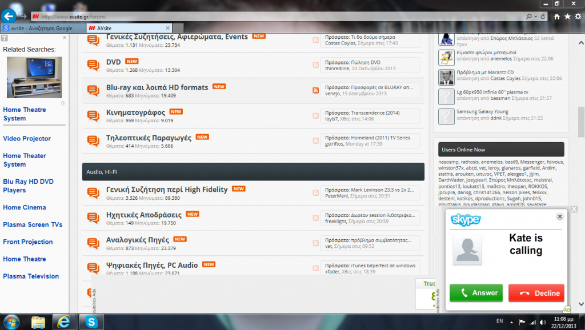
Task: Click the Decline button on Skype call
Action: pyautogui.click(x=536, y=293)
